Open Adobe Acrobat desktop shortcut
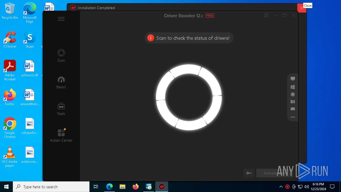The width and height of the screenshot is (341, 192). pos(10,70)
